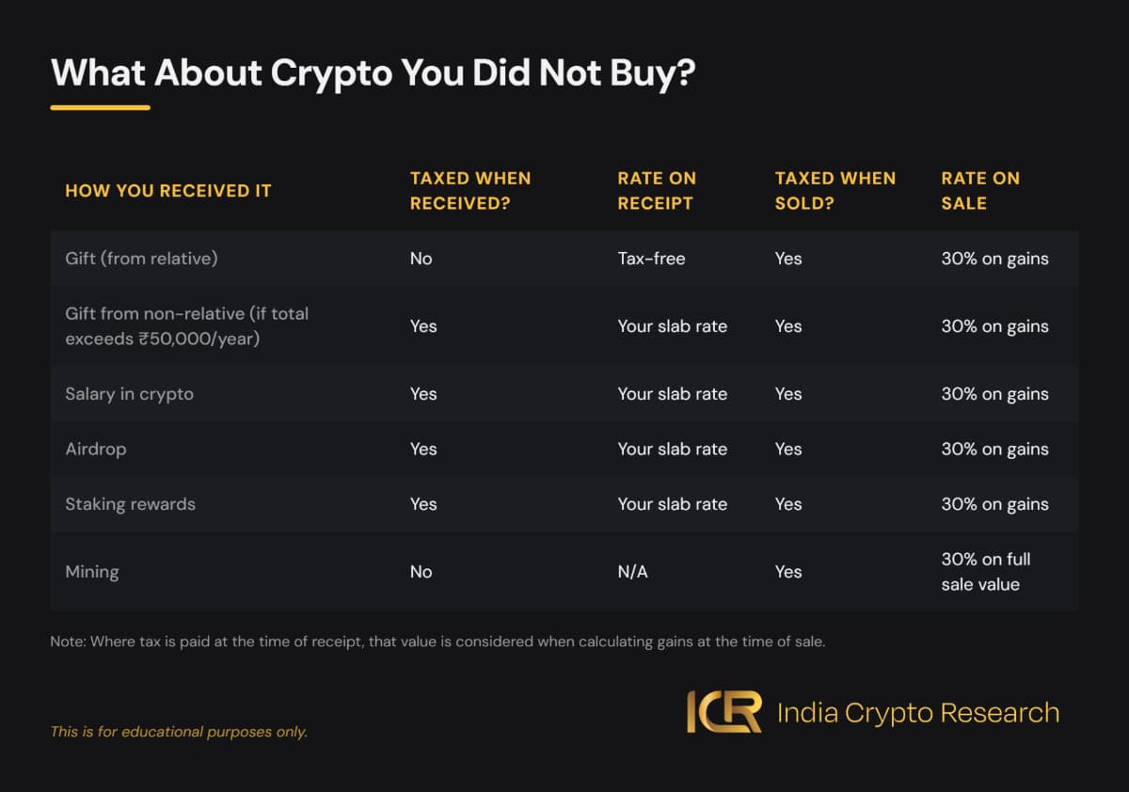
Task: Click the note about tax paid at receipt
Action: tap(437, 642)
